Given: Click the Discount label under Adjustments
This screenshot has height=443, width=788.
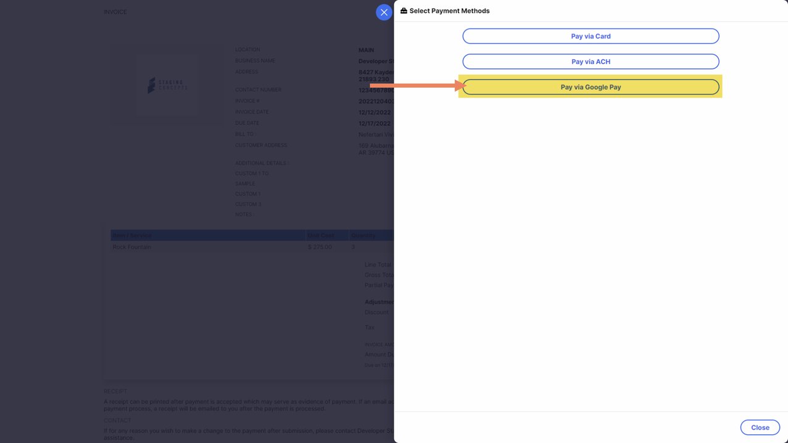Looking at the screenshot, I should [x=376, y=312].
